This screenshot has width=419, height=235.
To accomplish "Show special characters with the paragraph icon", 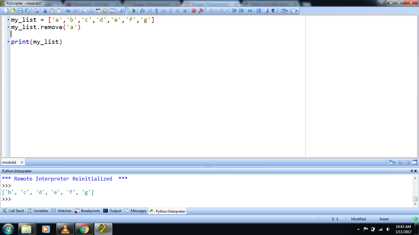I will tap(273, 11).
